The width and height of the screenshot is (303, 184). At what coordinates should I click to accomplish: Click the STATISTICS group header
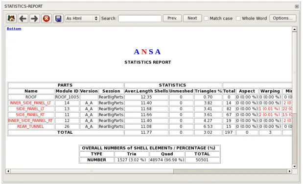click(x=173, y=85)
